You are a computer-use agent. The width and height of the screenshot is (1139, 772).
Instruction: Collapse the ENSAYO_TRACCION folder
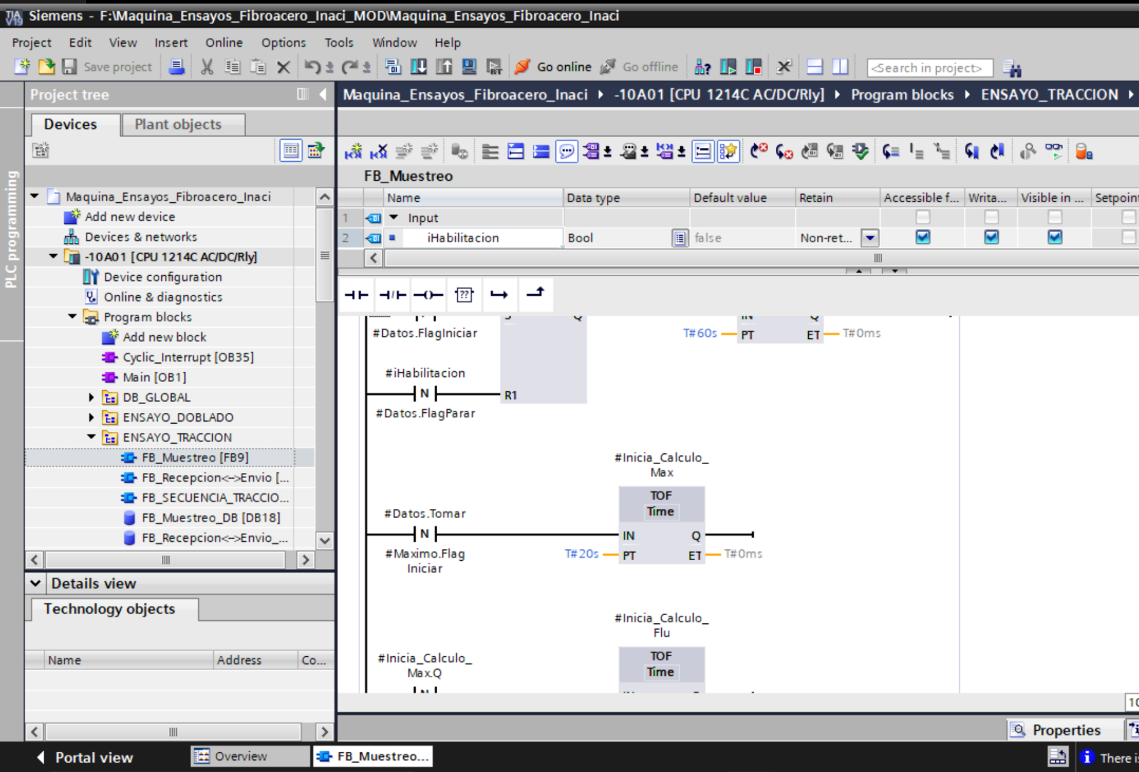90,437
